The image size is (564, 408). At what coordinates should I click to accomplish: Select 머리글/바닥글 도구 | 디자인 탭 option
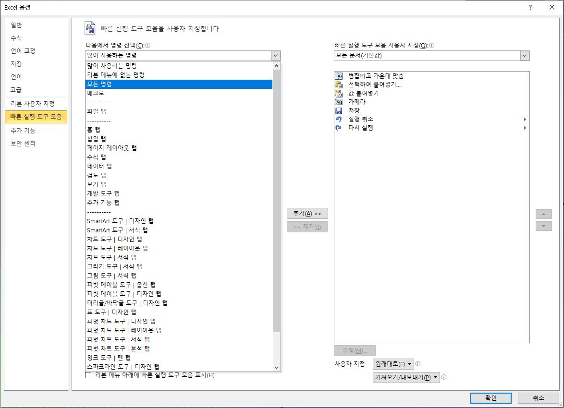click(179, 303)
